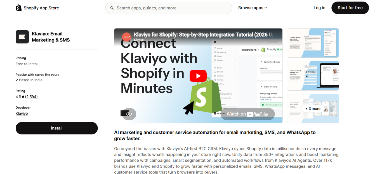
Task: Click the black Klaviyo app icon
Action: coord(22,37)
